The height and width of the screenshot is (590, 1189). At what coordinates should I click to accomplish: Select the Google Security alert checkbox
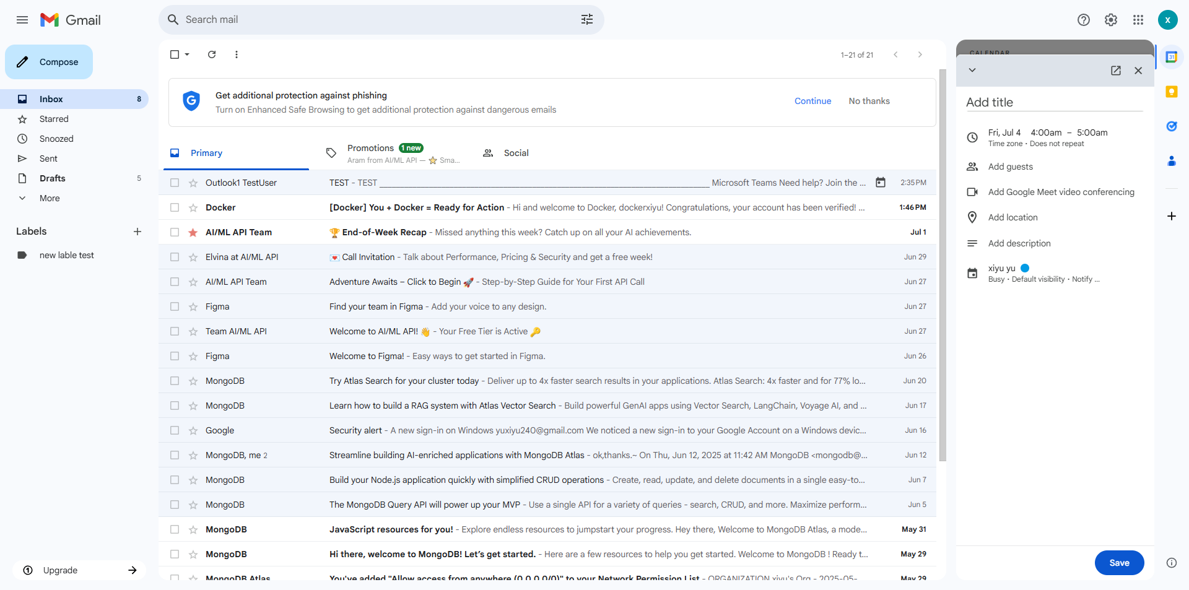pos(175,430)
